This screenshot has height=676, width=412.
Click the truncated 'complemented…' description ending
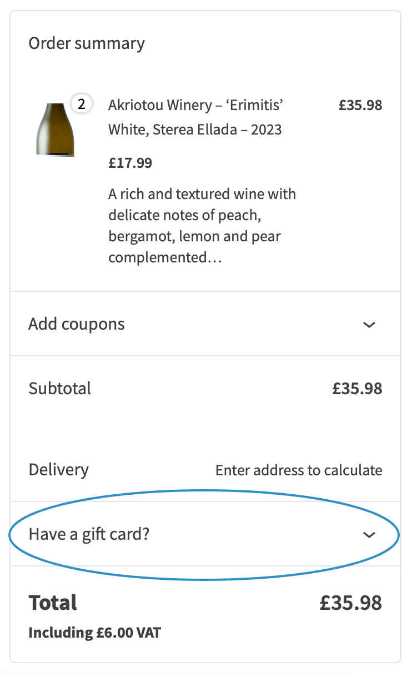click(165, 258)
